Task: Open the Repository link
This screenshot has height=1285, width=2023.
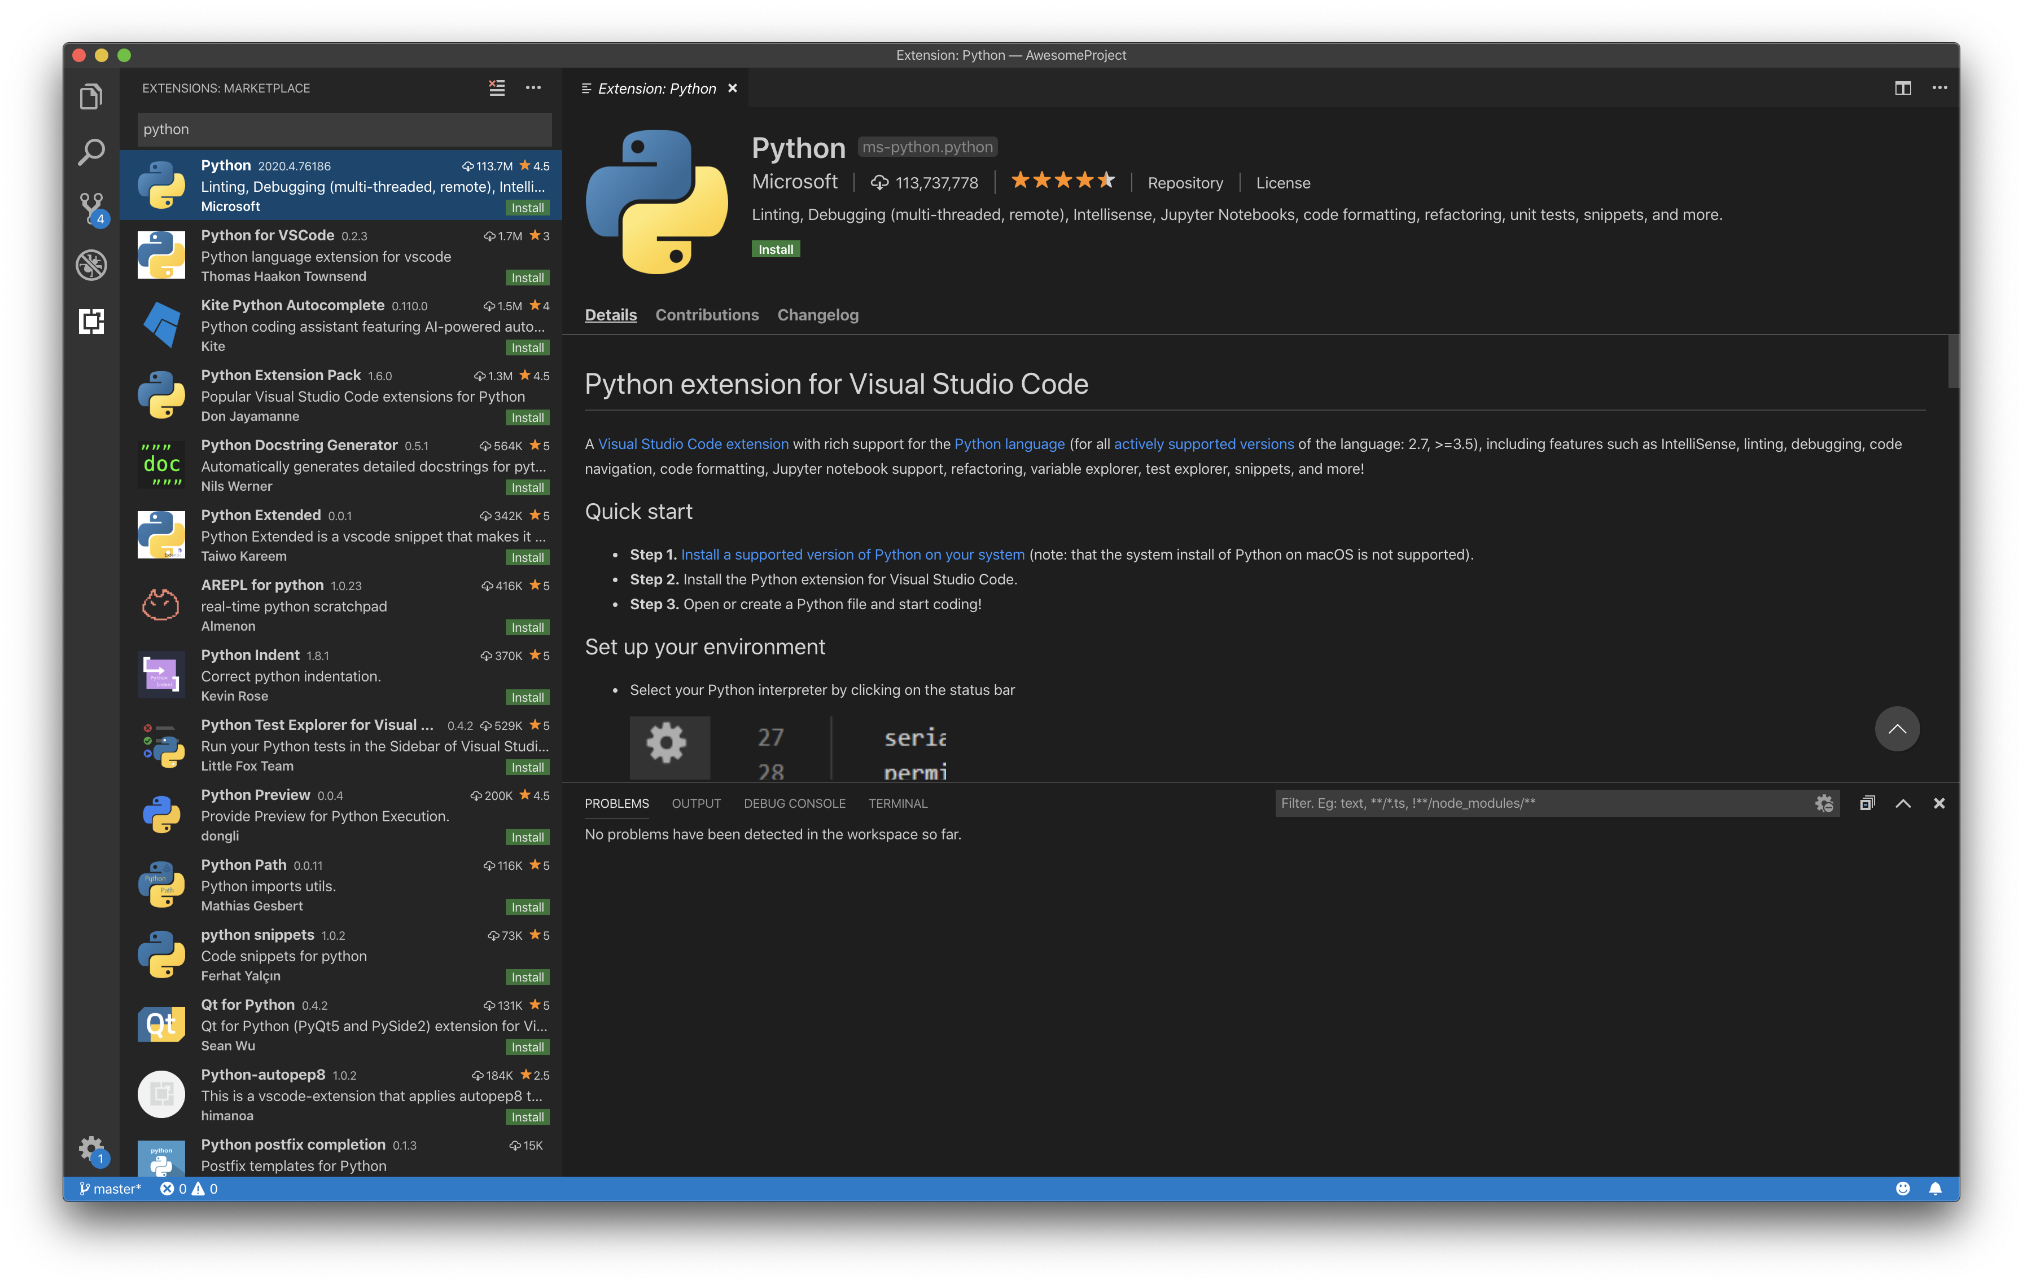Action: (1185, 183)
